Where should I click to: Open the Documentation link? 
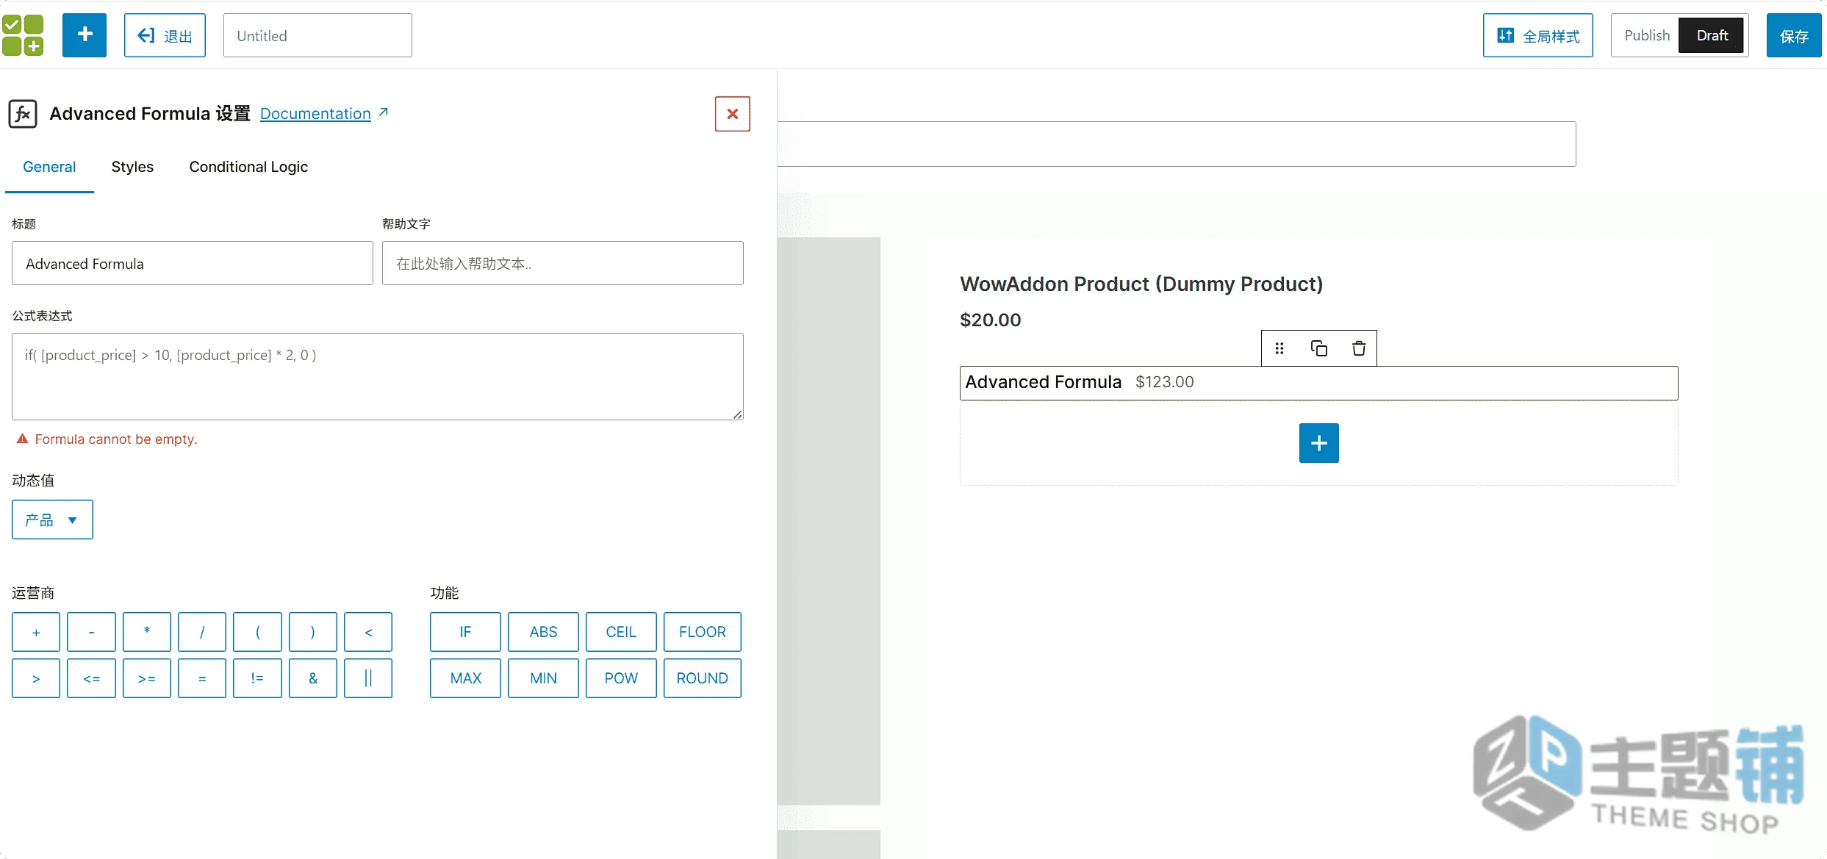[315, 113]
